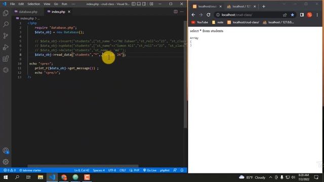Click the tabnine starter status item
Screen dimensions: 324x182
coord(30,170)
